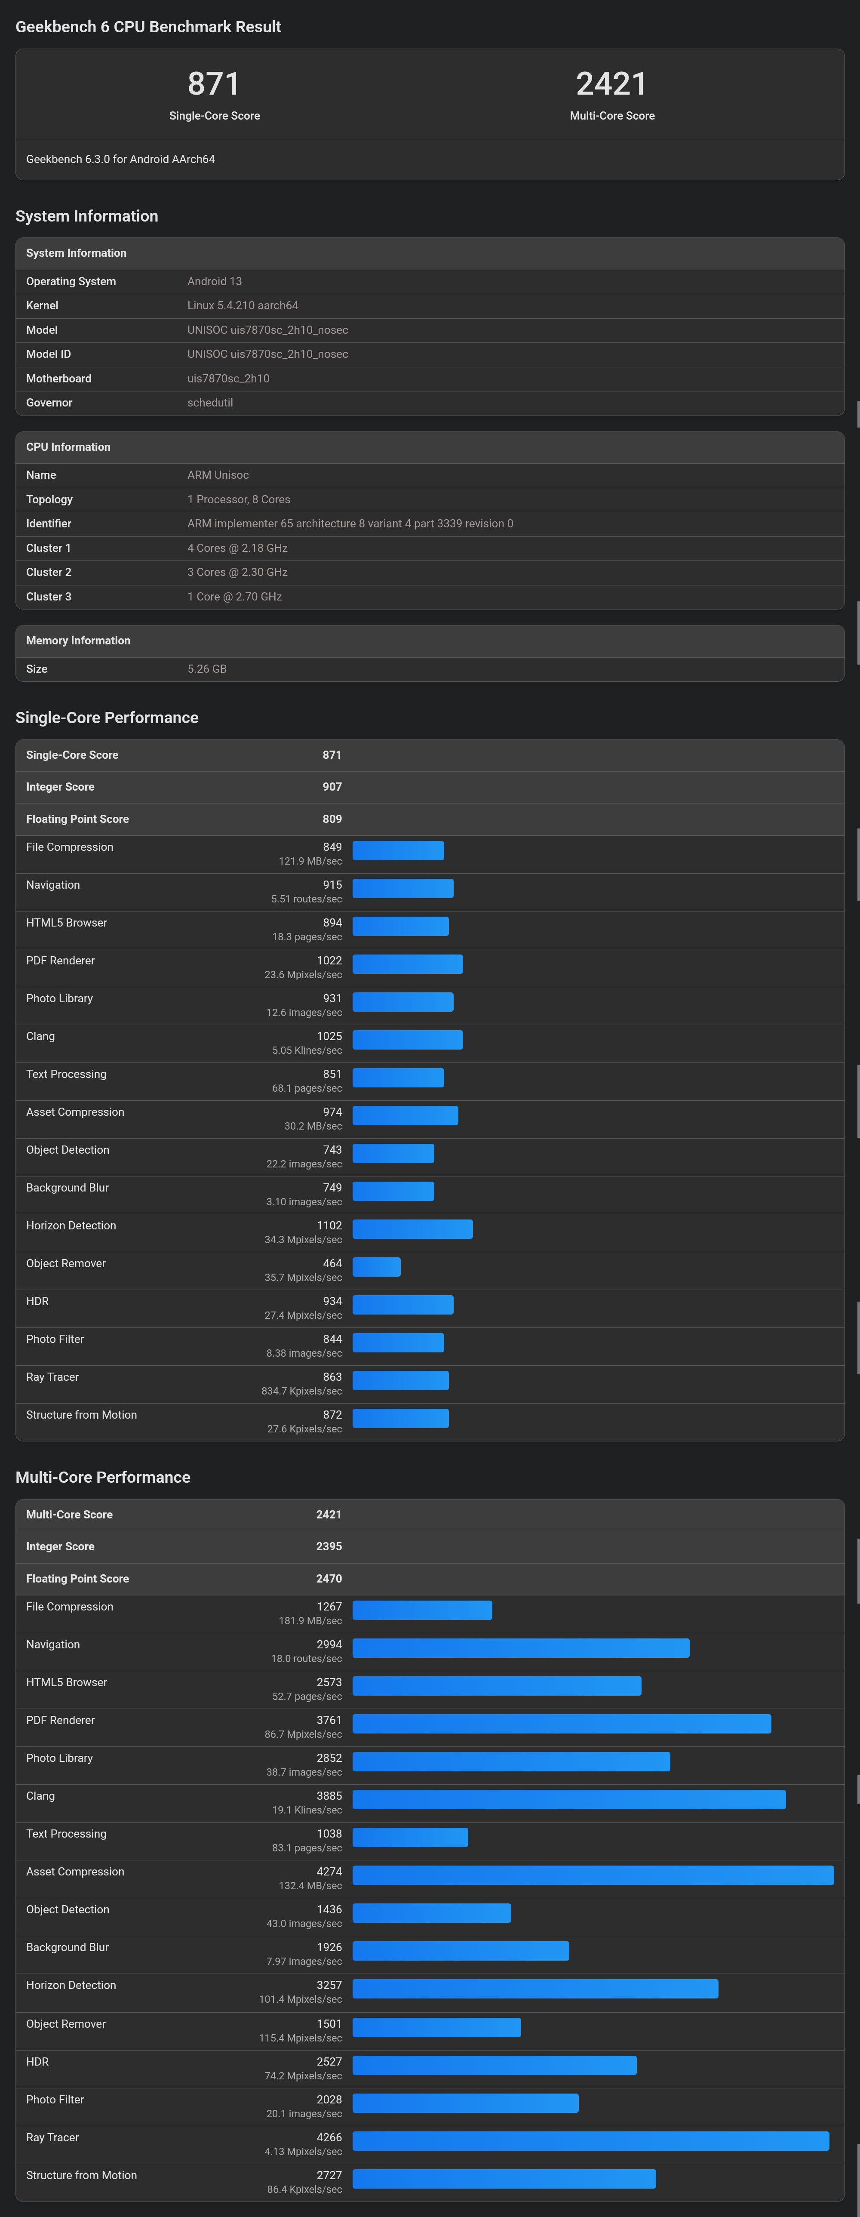Click single-core Asset Compression score 974
Screen dimensions: 860x2217
pos(332,1112)
